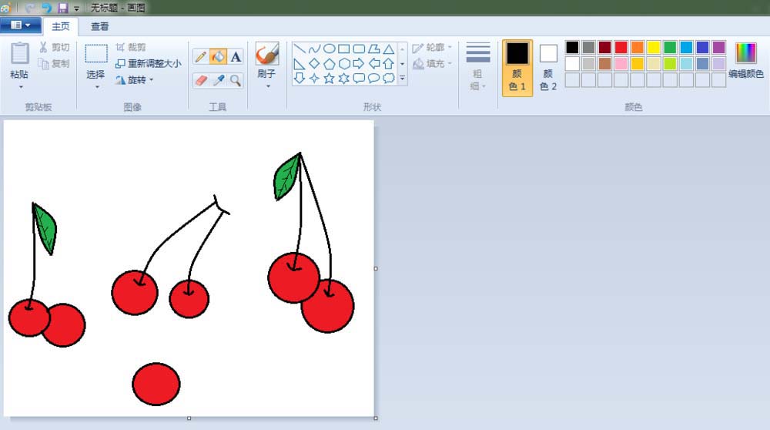Click the rectangular selection tool icon

pyautogui.click(x=95, y=54)
